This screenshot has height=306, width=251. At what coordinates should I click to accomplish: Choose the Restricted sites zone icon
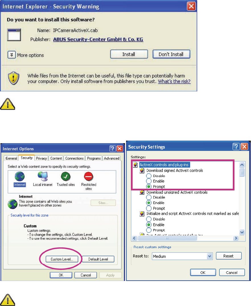89,176
